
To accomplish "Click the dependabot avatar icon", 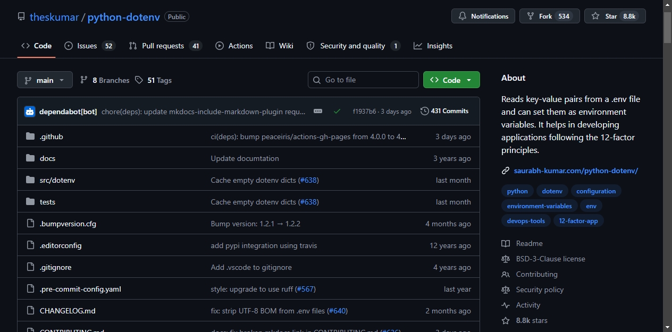I will (x=30, y=112).
